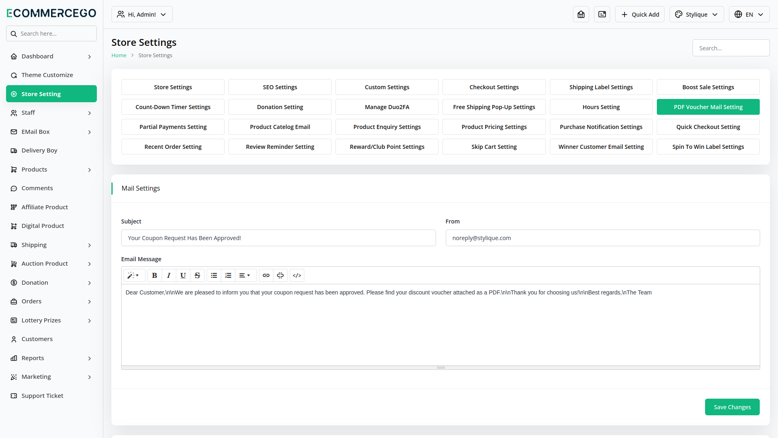This screenshot has height=438, width=778.
Task: Expand the Products sidebar menu
Action: [x=51, y=170]
